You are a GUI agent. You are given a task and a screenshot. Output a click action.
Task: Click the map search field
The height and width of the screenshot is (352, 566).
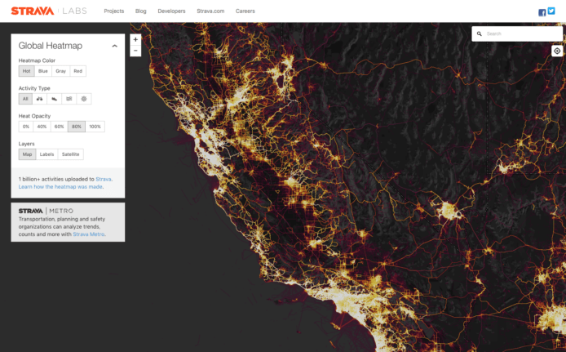point(520,34)
